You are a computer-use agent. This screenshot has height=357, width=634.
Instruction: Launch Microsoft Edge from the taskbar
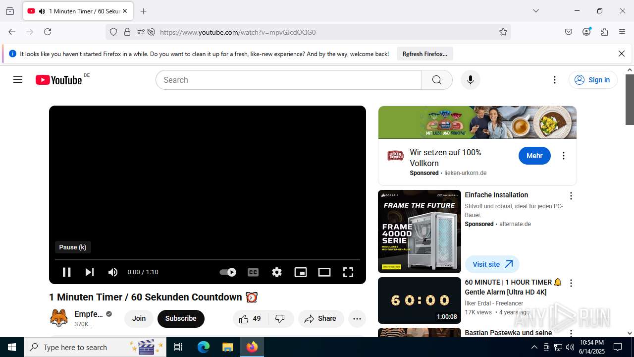click(x=204, y=347)
